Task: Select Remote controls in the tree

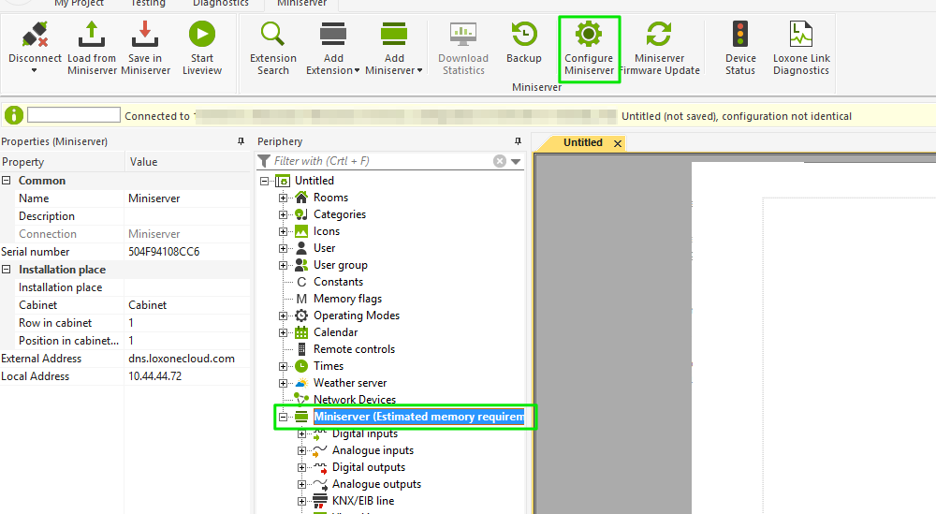Action: pos(354,349)
